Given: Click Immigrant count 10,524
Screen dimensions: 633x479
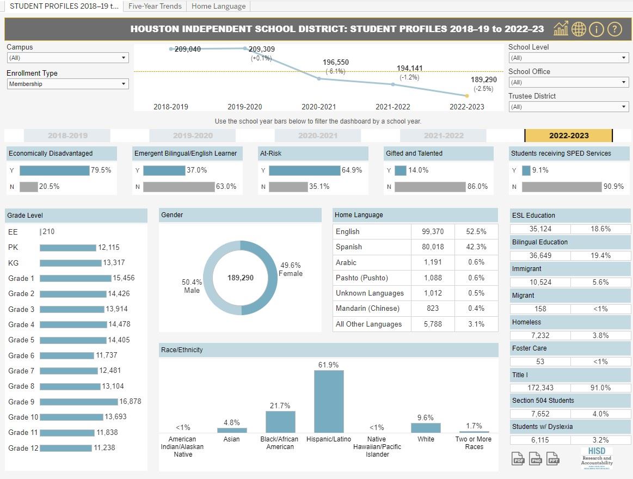Looking at the screenshot, I should pyautogui.click(x=540, y=283).
